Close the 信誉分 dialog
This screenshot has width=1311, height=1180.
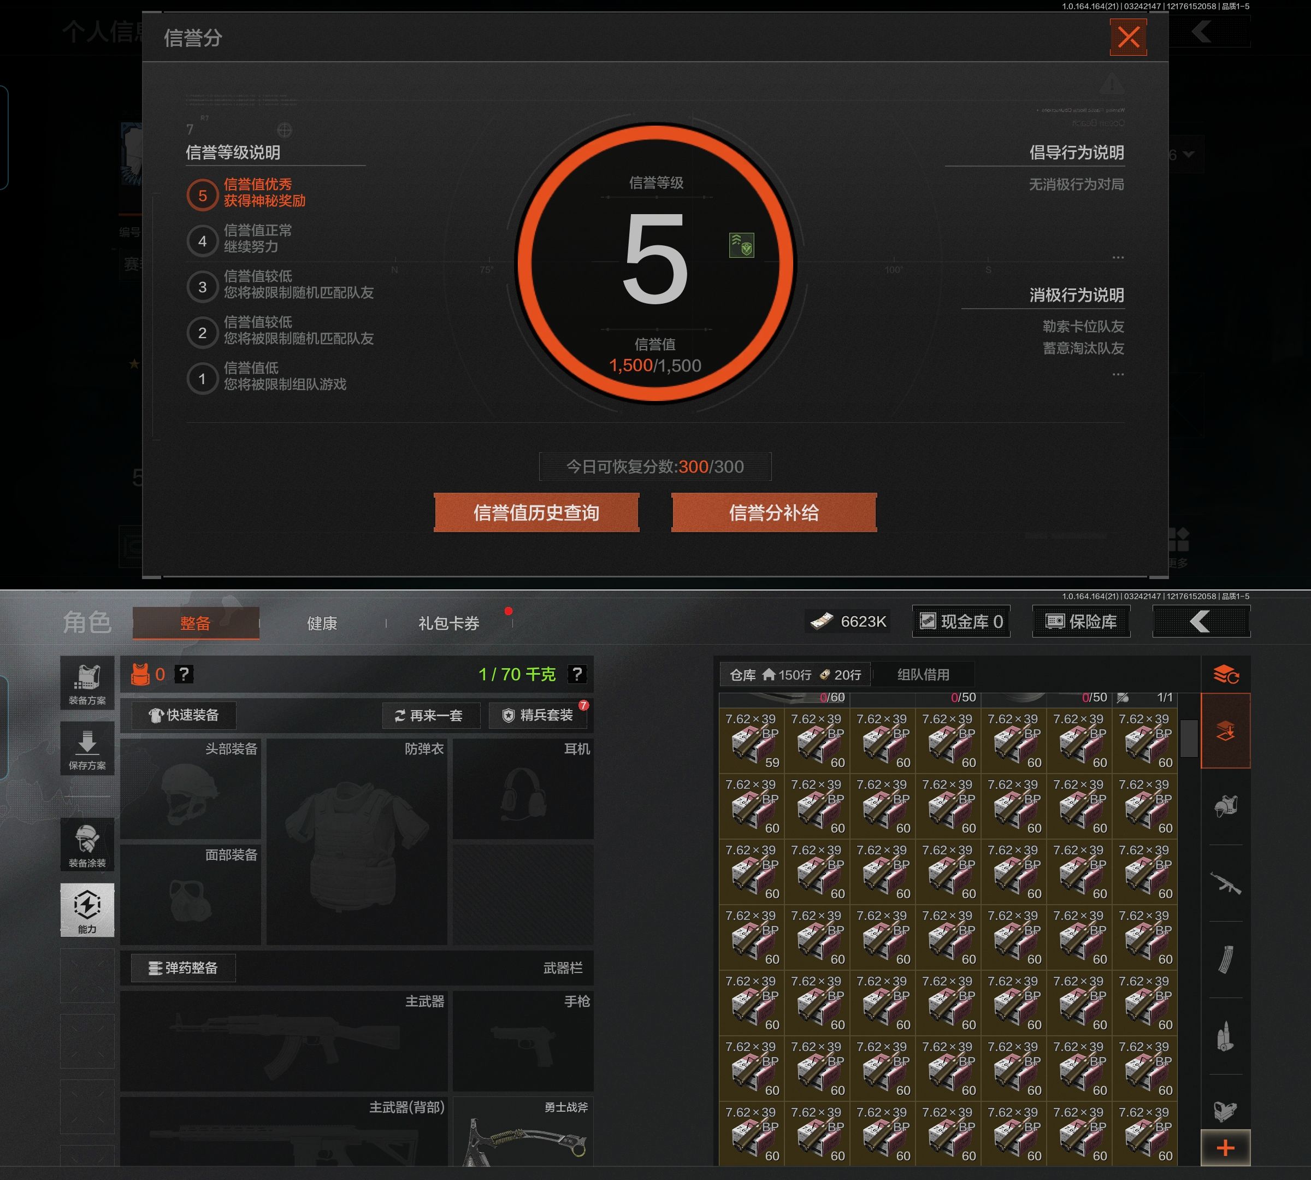(x=1128, y=38)
